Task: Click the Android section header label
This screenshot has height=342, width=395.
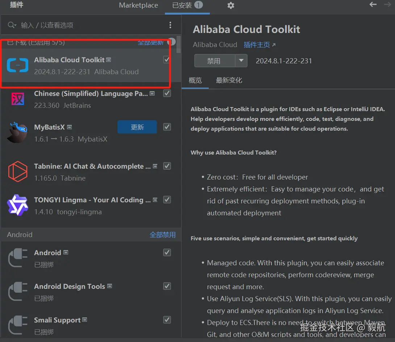Action: pos(20,235)
